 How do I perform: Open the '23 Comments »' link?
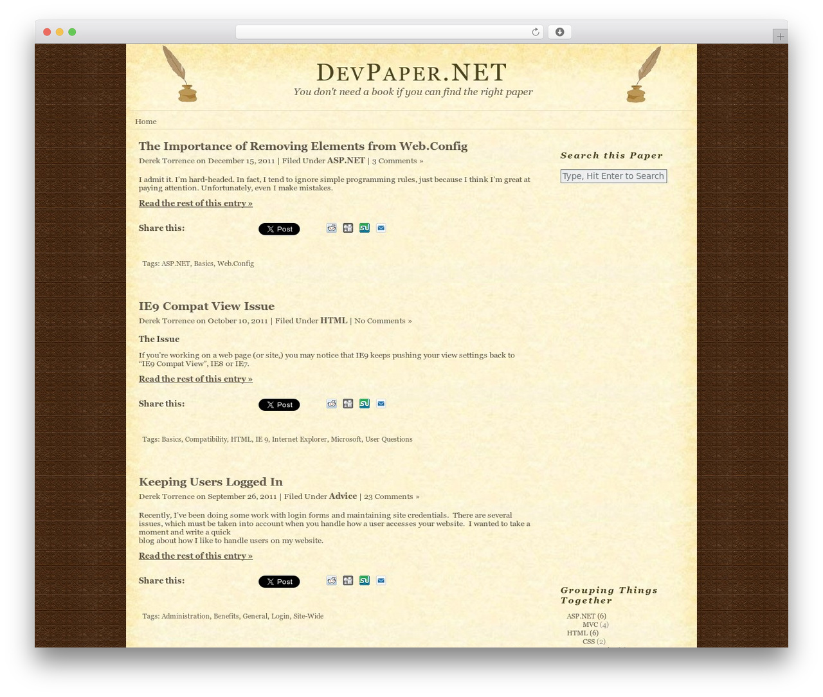pyautogui.click(x=392, y=496)
